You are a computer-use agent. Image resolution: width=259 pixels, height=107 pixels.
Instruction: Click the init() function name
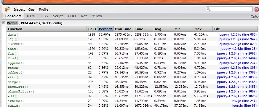[14, 49]
